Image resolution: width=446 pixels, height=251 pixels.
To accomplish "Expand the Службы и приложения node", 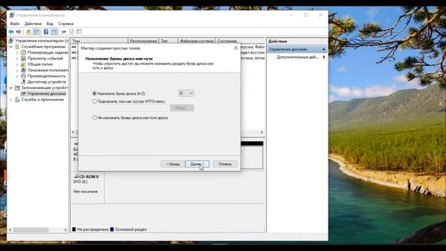I will point(11,100).
